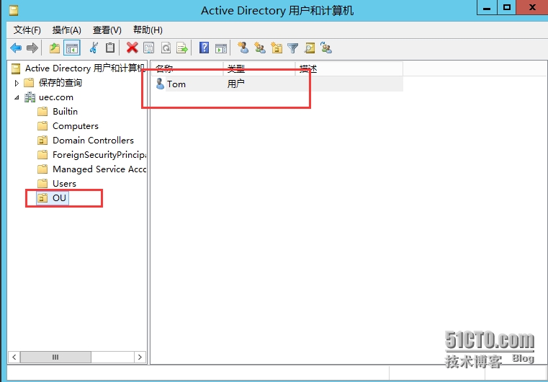Open the 帮助(H) menu
The width and height of the screenshot is (548, 382).
[x=148, y=30]
